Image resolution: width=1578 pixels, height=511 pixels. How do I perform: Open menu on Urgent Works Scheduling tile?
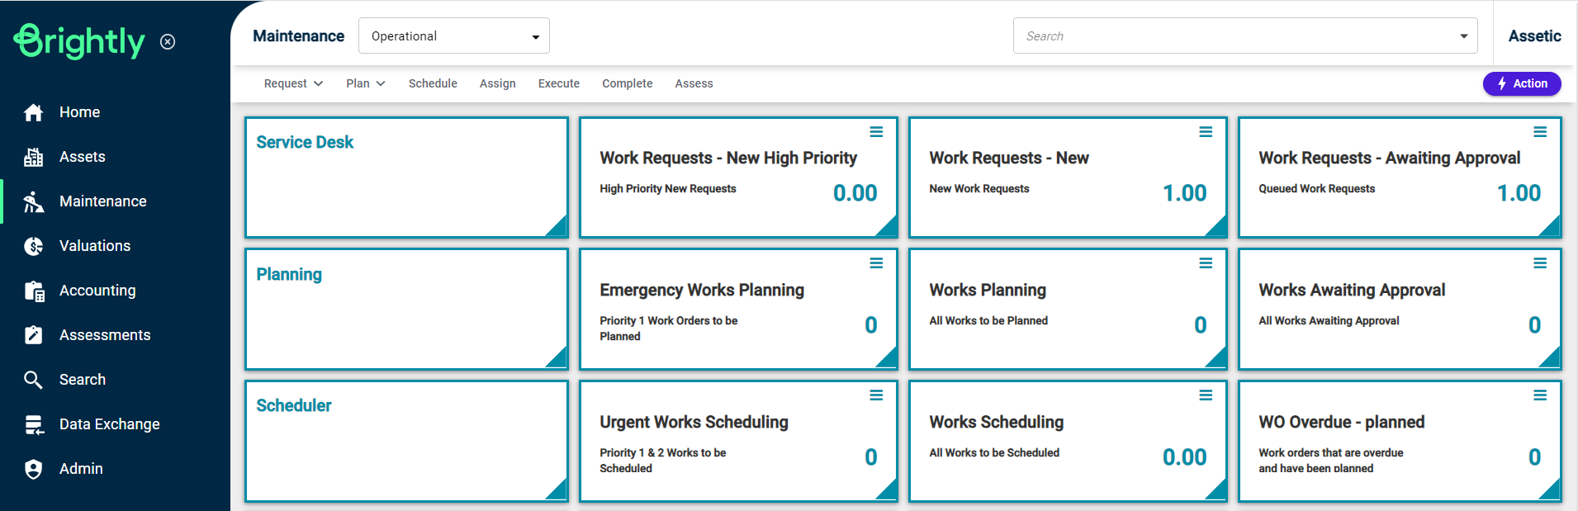(876, 395)
